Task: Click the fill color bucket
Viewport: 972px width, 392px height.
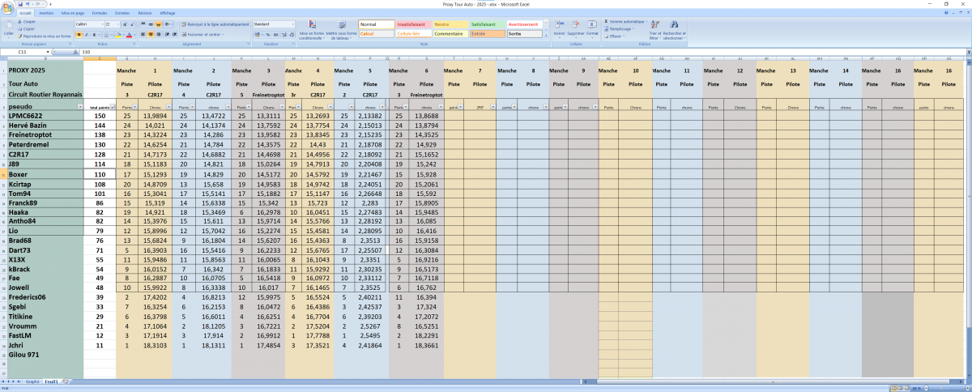Action: coord(119,35)
